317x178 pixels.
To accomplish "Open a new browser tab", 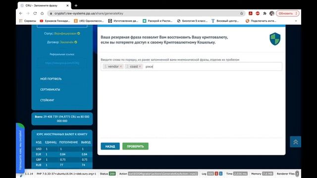I will click(x=76, y=5).
